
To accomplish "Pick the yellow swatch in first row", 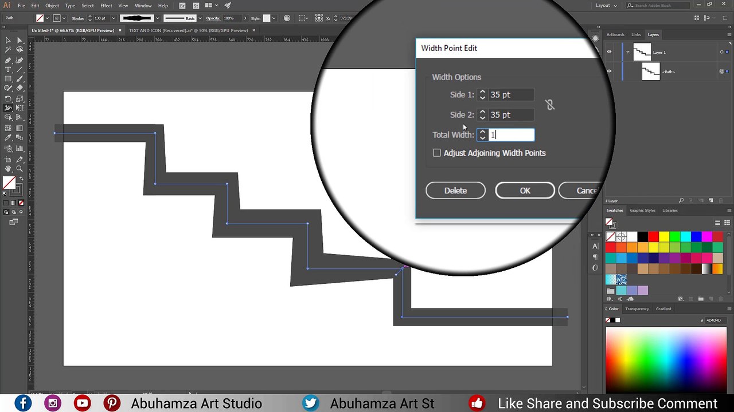I will (x=664, y=237).
